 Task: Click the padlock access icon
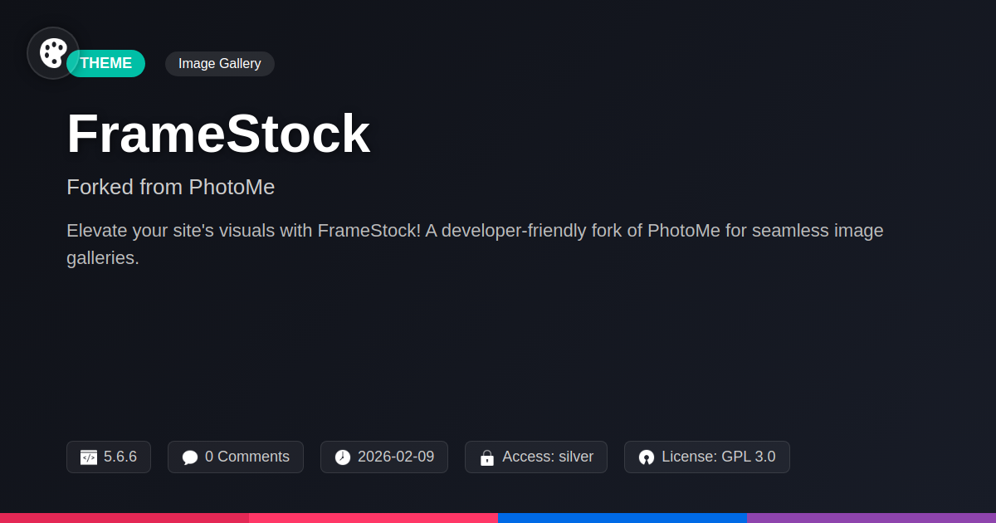[487, 457]
